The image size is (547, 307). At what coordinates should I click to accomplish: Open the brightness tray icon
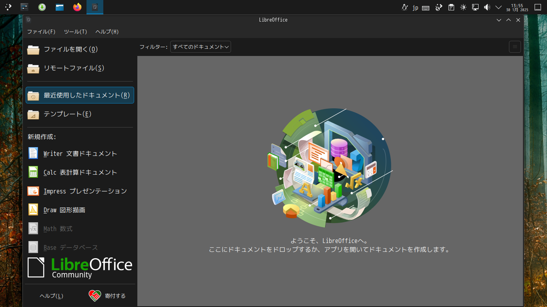point(463,7)
